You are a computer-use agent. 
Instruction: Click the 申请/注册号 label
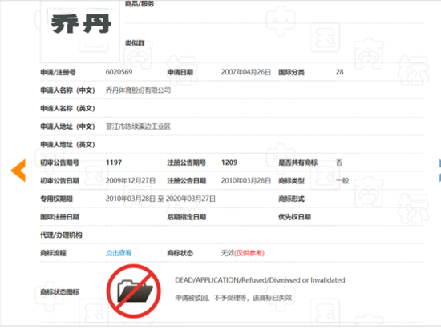tap(58, 72)
